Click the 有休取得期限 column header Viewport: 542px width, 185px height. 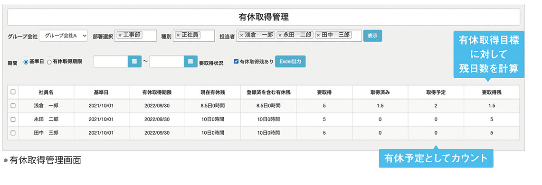click(x=157, y=92)
